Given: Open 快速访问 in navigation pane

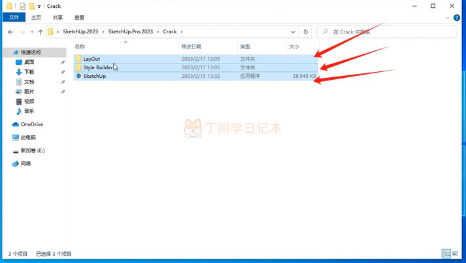Looking at the screenshot, I should [x=31, y=52].
